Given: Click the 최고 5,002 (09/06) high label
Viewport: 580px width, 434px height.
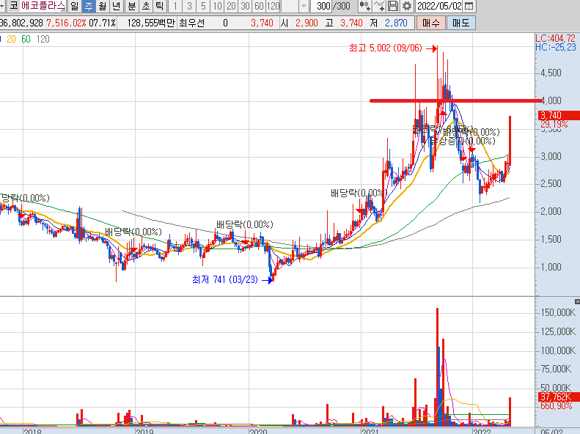Looking at the screenshot, I should pyautogui.click(x=385, y=48).
